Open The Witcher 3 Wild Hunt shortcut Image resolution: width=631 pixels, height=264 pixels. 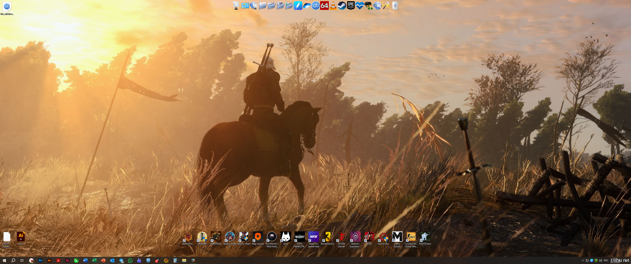tap(272, 237)
